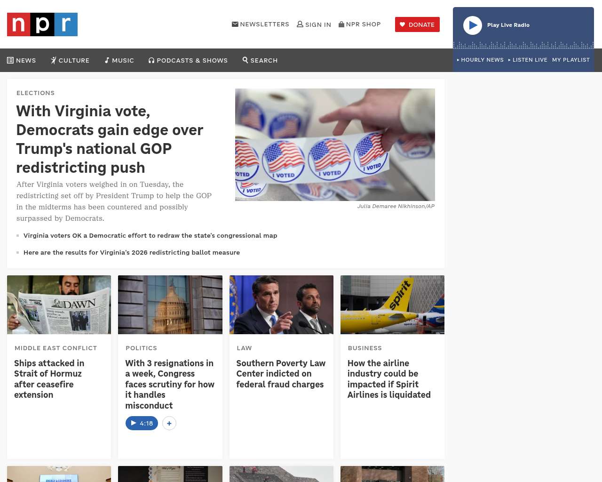
Task: Click Virginia 2026 ballot measure results link
Action: (132, 252)
